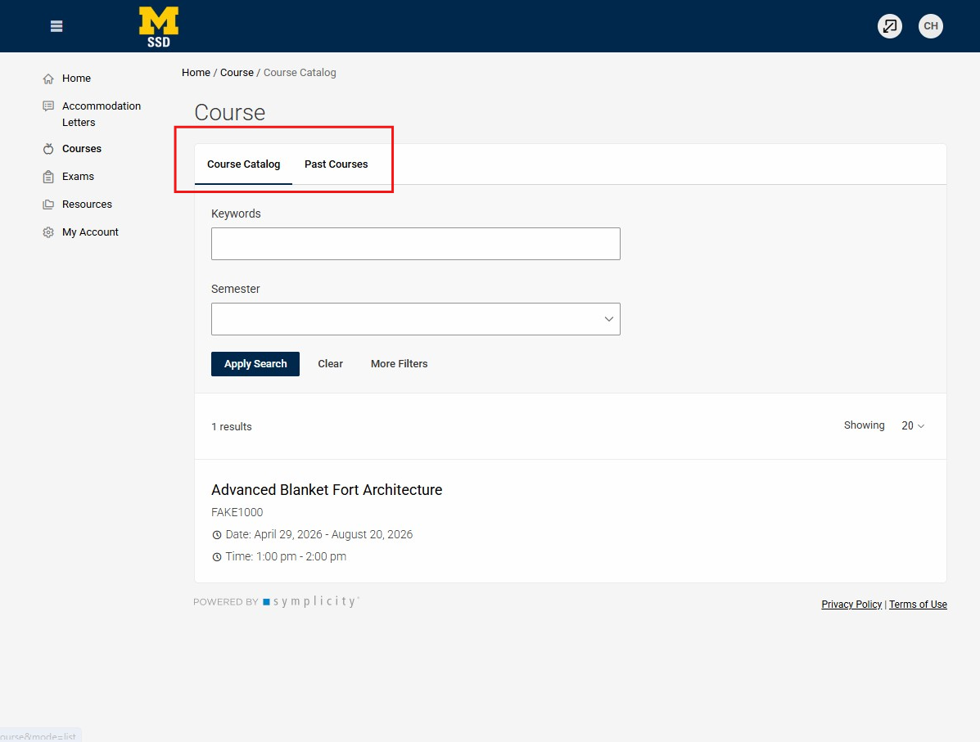Switch to the Course Catalog tab
The width and height of the screenshot is (980, 742).
(x=243, y=164)
